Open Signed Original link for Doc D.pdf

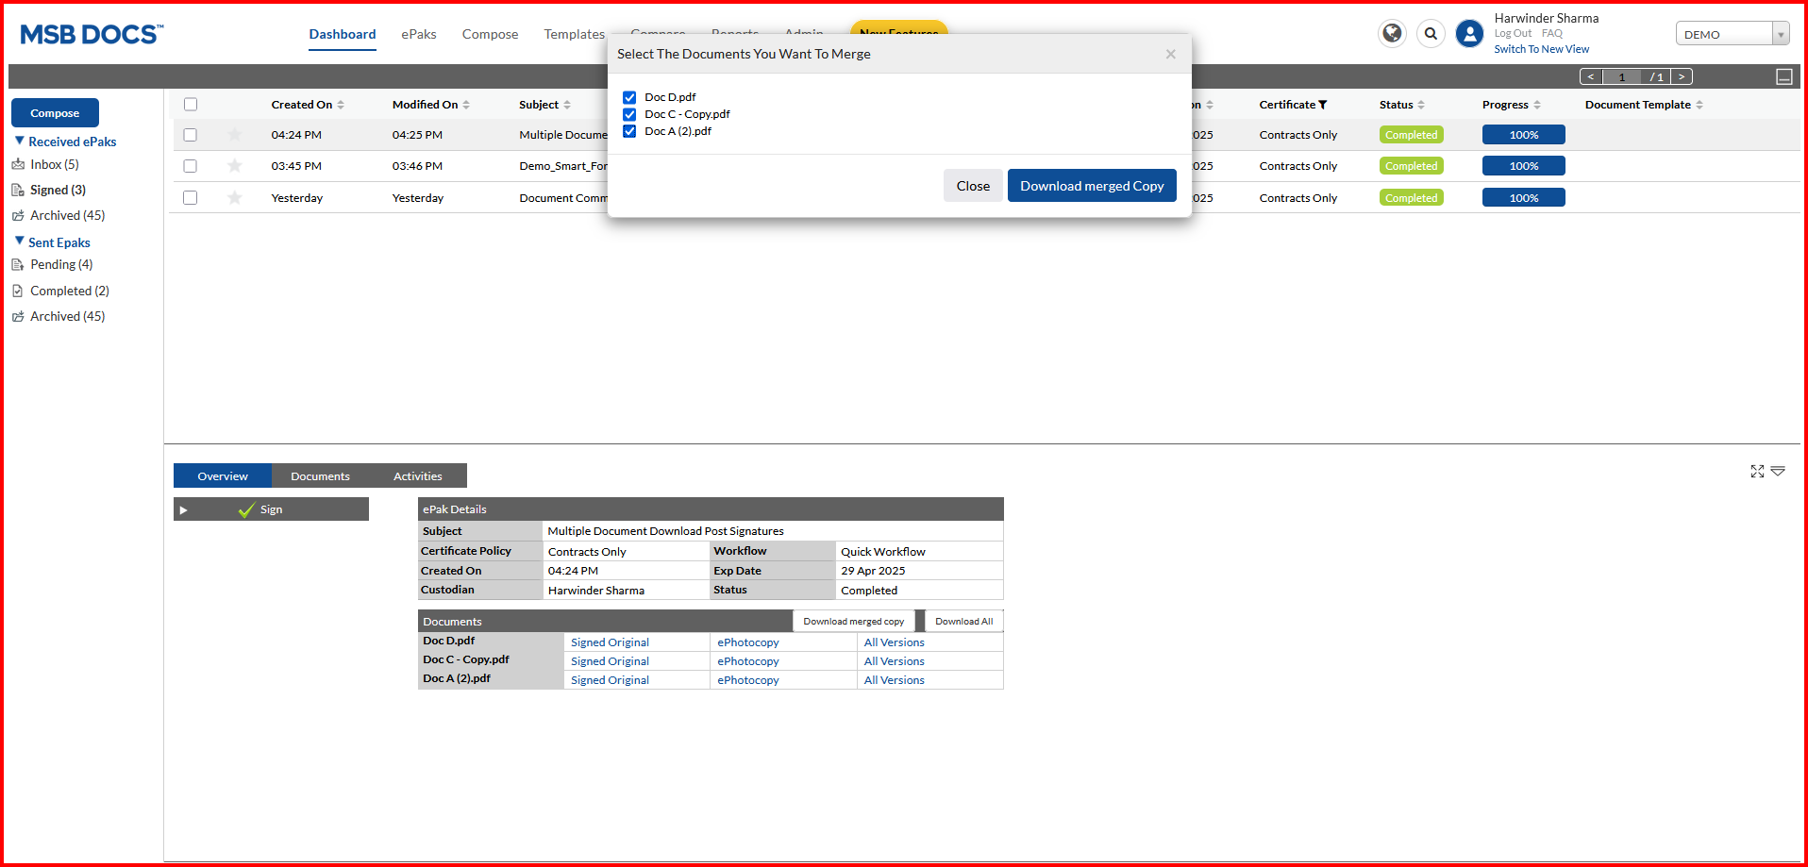point(610,642)
